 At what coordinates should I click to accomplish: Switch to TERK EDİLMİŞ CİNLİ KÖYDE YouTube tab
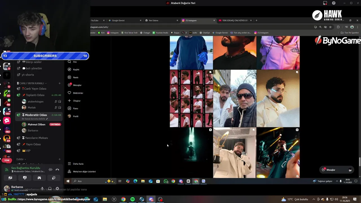[x=235, y=20]
